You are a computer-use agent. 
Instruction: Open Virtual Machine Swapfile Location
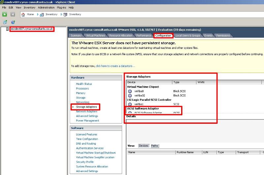click(x=95, y=157)
